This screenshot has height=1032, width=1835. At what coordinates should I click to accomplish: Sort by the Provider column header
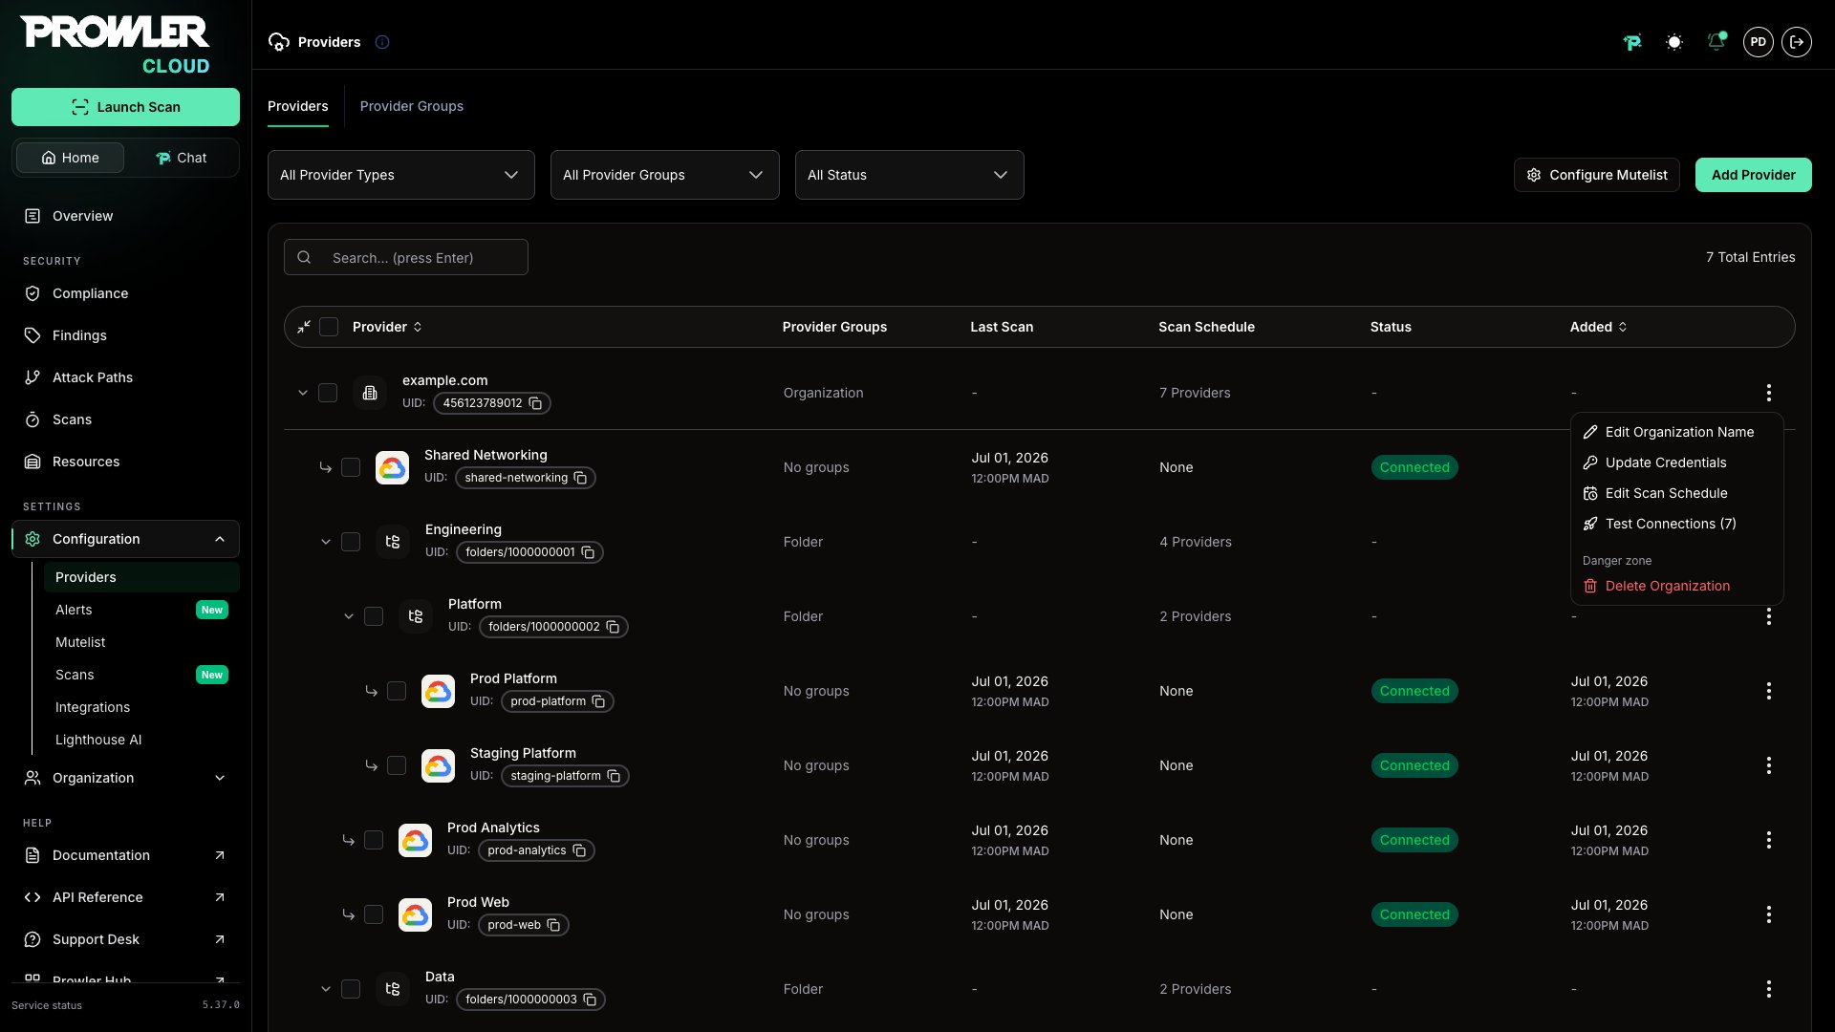(387, 327)
